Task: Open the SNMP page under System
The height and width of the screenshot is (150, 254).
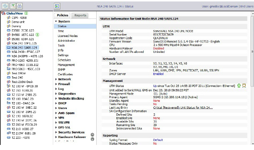Action: point(62,70)
